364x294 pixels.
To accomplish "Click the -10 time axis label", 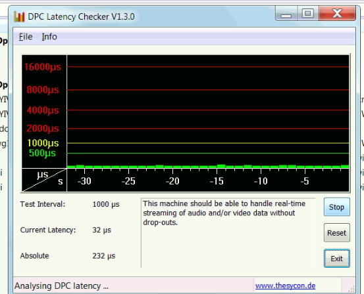I will point(261,181).
